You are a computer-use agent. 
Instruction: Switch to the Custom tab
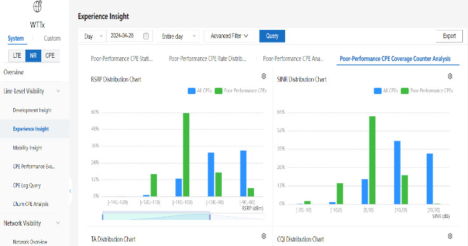pos(52,38)
